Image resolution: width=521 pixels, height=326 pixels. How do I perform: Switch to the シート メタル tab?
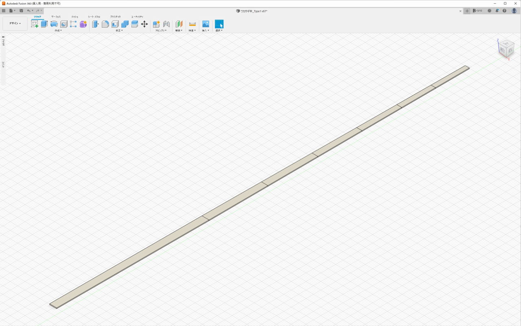coord(94,17)
